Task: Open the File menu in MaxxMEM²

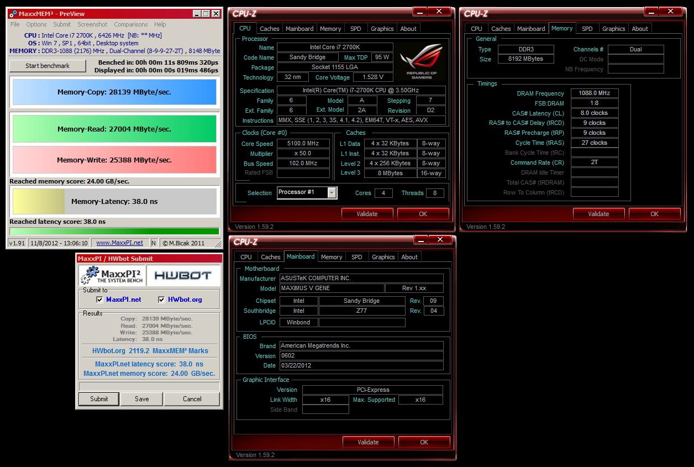Action: click(15, 24)
